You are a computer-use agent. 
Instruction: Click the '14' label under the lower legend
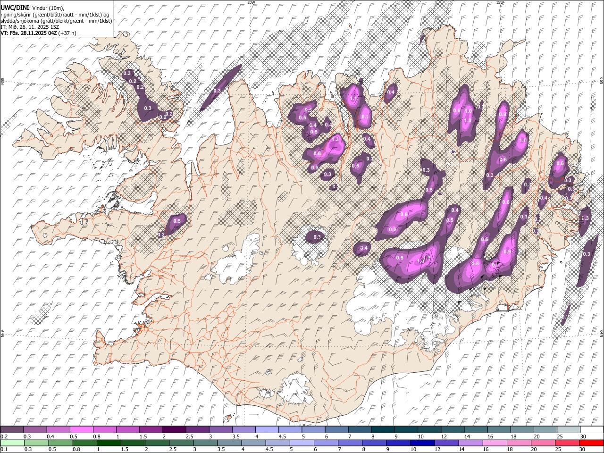click(461, 450)
